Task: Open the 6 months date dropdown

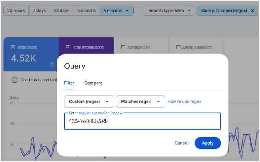Action: tap(116, 11)
